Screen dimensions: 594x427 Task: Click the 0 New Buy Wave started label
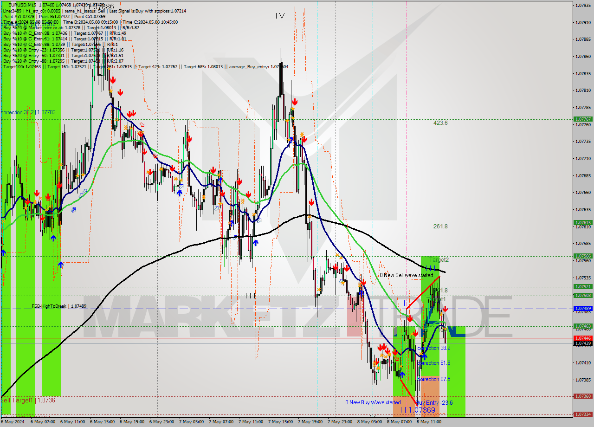tap(373, 402)
